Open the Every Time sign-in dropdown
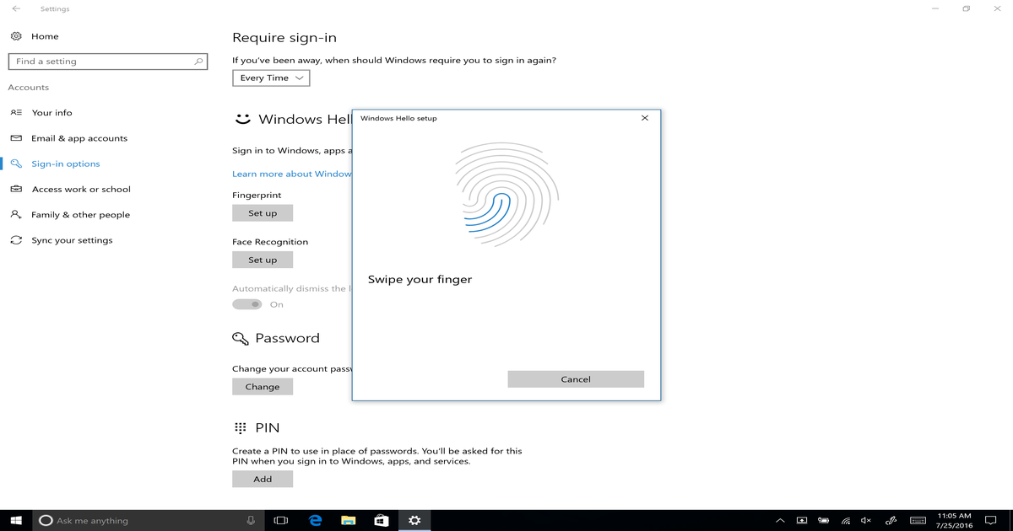 click(x=270, y=78)
